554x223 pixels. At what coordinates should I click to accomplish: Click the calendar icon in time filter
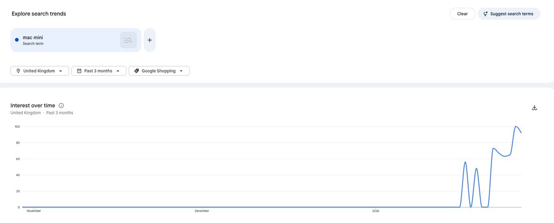point(79,71)
